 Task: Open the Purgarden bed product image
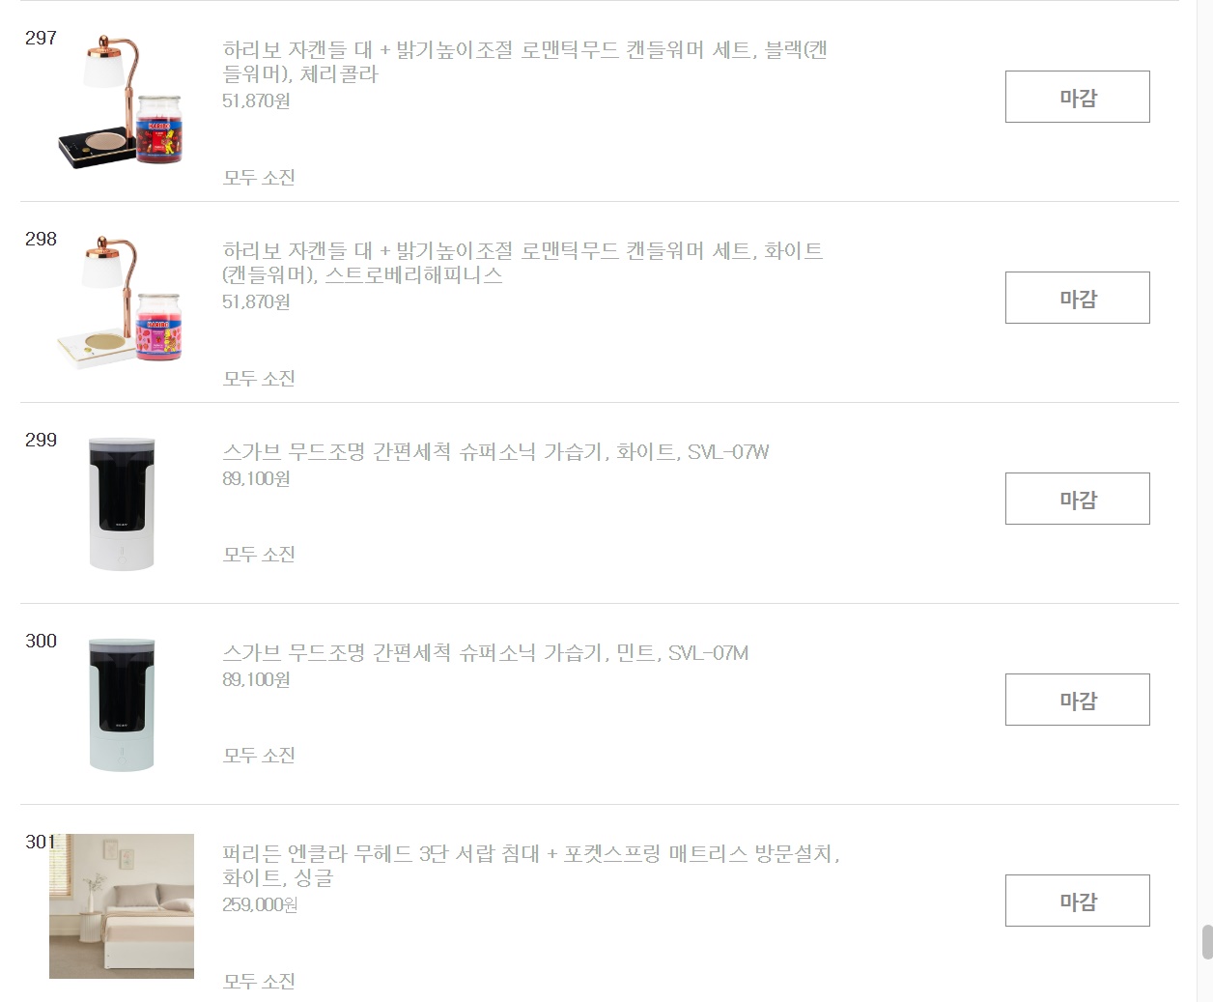122,906
